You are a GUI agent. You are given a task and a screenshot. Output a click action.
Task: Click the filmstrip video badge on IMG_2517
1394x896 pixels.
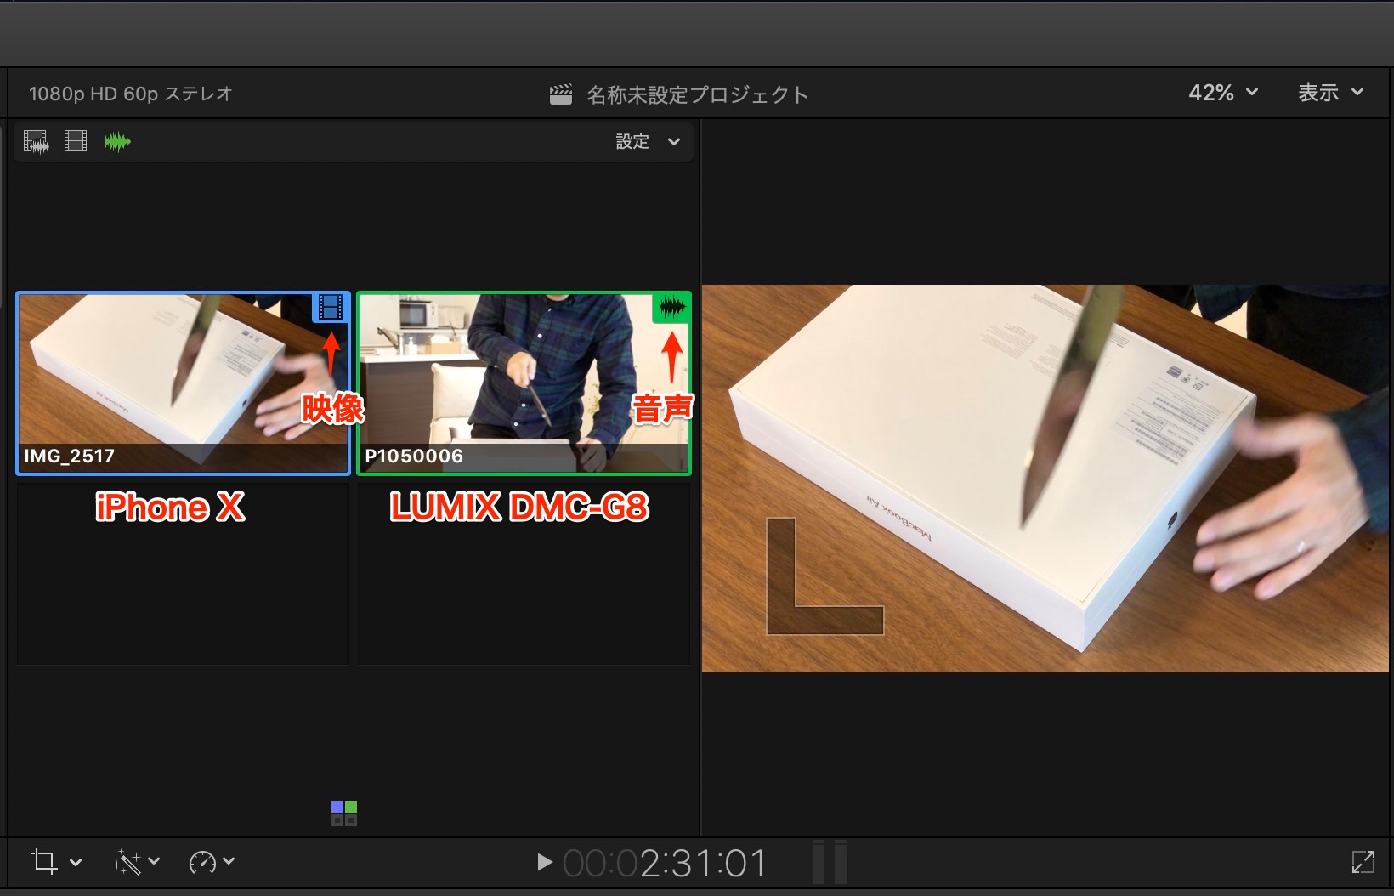point(331,307)
